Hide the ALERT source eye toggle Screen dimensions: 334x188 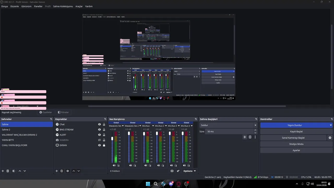(x=99, y=135)
